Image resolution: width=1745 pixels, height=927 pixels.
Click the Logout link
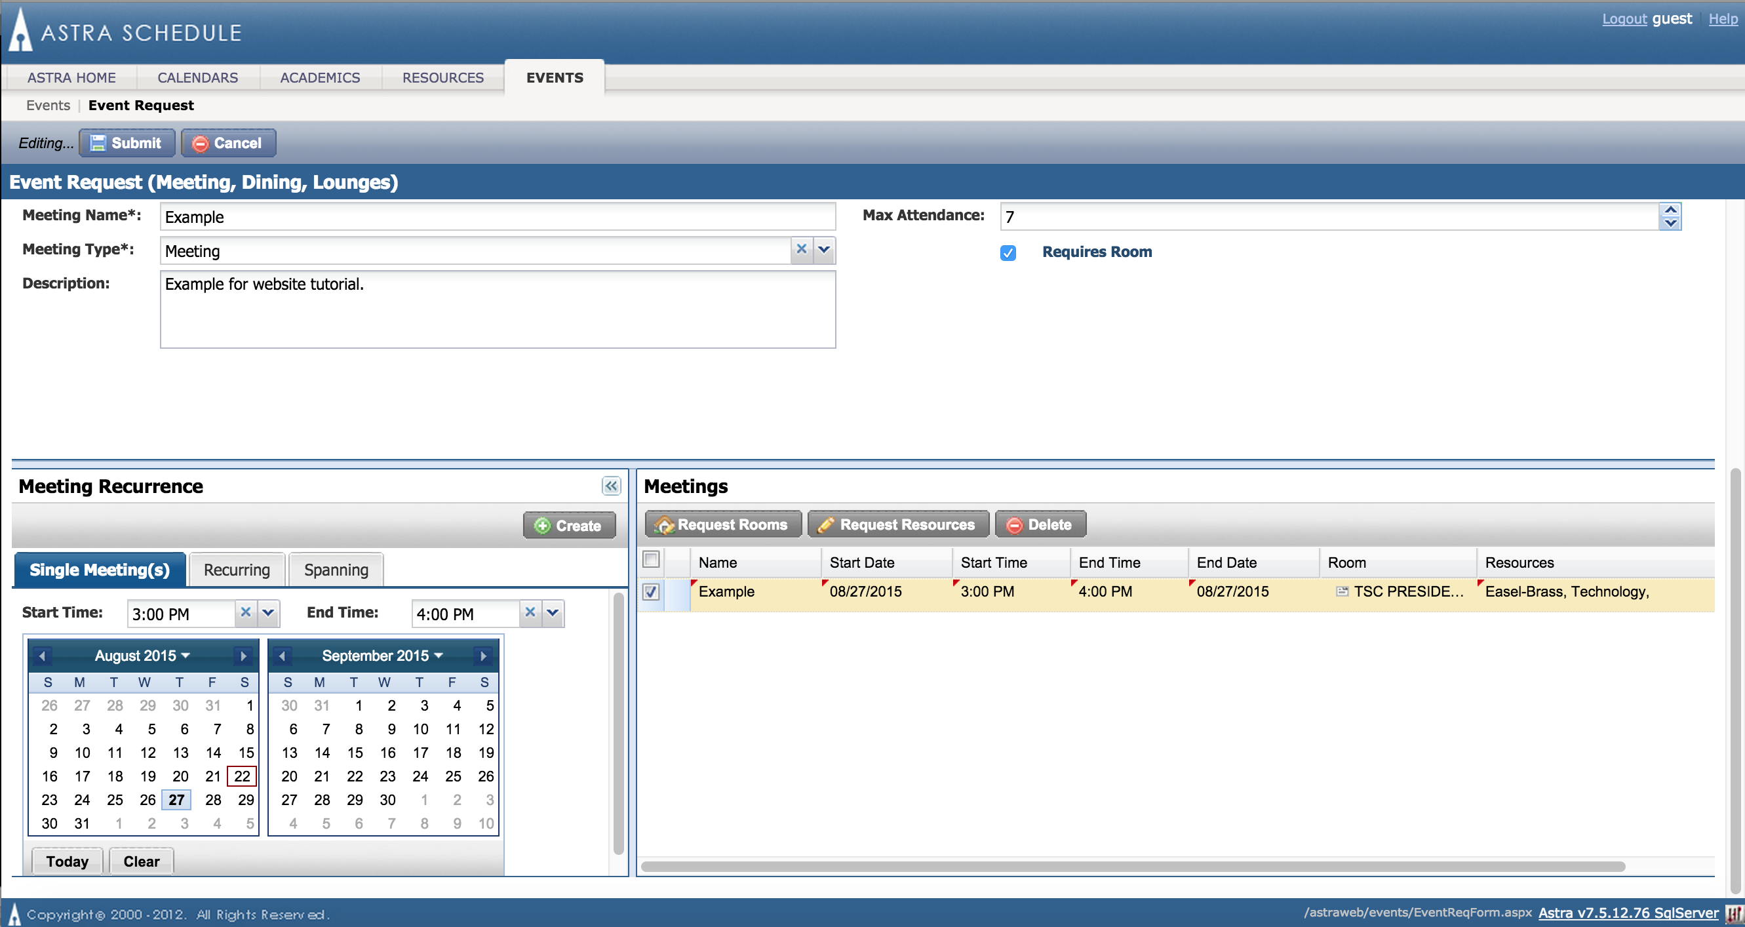coord(1624,18)
